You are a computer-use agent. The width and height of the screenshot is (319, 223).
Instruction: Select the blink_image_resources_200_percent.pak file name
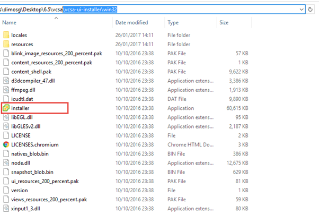tap(57, 54)
